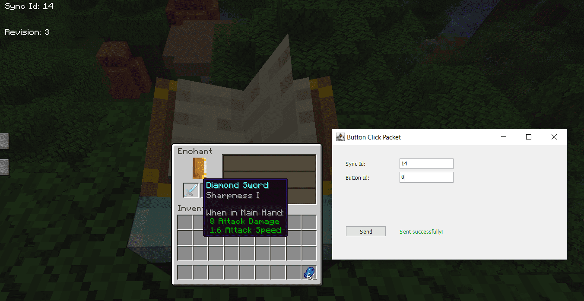Click the "Sync Id: 14" overlay text
This screenshot has width=584, height=301.
(x=29, y=6)
